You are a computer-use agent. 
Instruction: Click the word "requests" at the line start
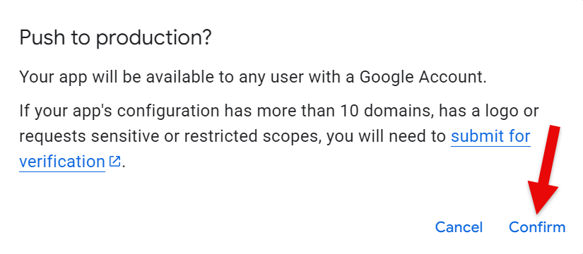pos(53,137)
